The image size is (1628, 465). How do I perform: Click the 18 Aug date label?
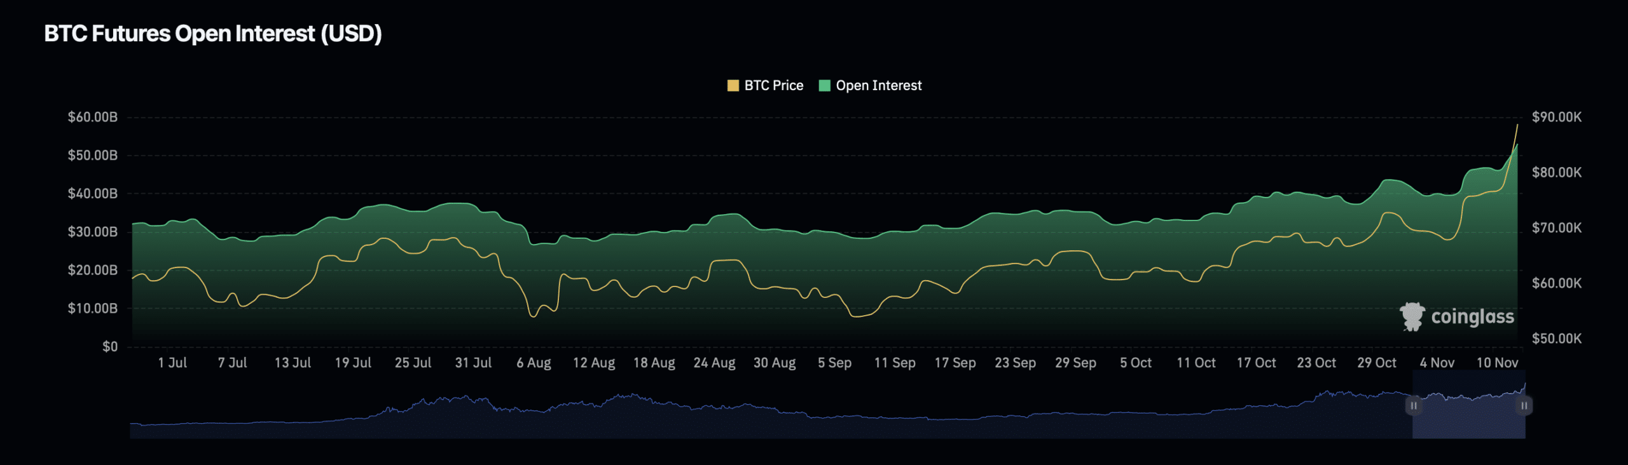[654, 363]
